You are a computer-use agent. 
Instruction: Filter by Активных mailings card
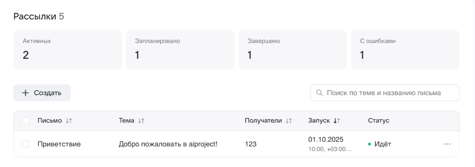(68, 49)
